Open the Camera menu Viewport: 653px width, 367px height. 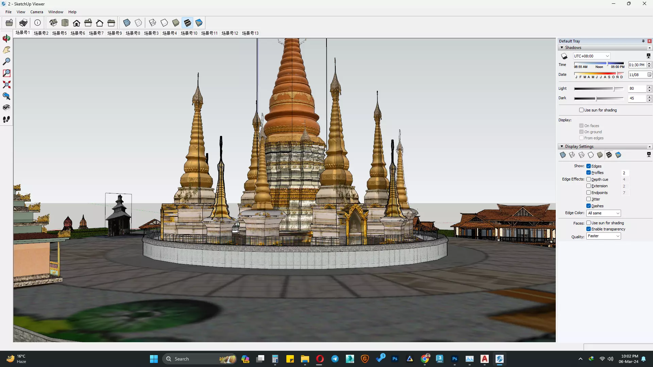[36, 12]
